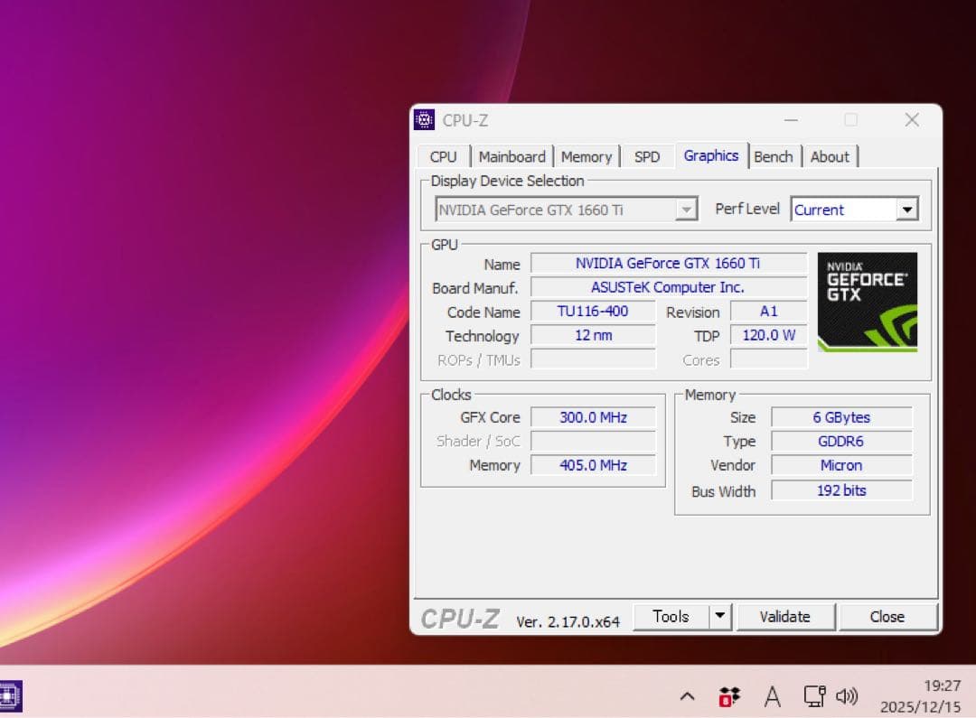
Task: Open the Display Device Selection dropdown
Action: [x=687, y=209]
